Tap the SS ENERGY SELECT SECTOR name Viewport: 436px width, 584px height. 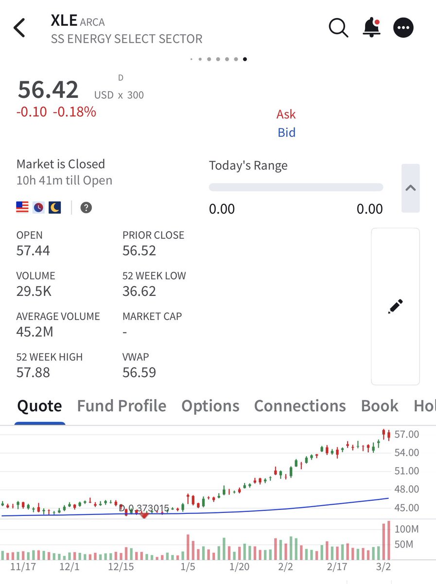click(x=126, y=39)
